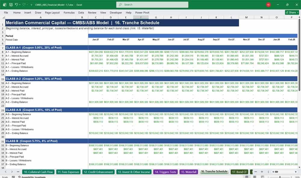Open the 13. Invest & Other Income sheet
This screenshot has height=178, width=301.
pos(134,172)
